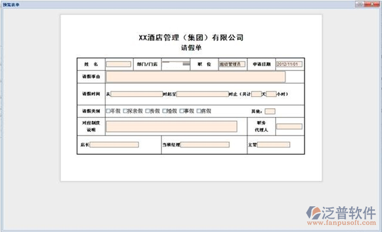Tick the 丧假 checkbox
This screenshot has width=382, height=232.
147,111
